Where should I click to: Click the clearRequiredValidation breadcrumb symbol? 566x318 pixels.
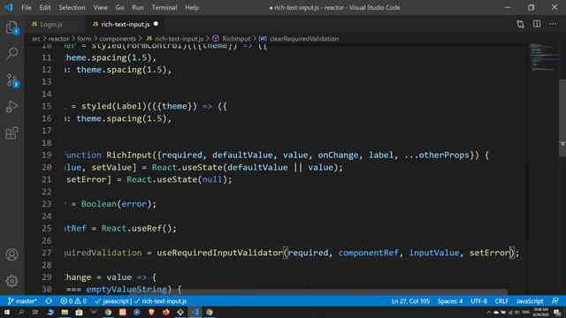[x=299, y=39]
